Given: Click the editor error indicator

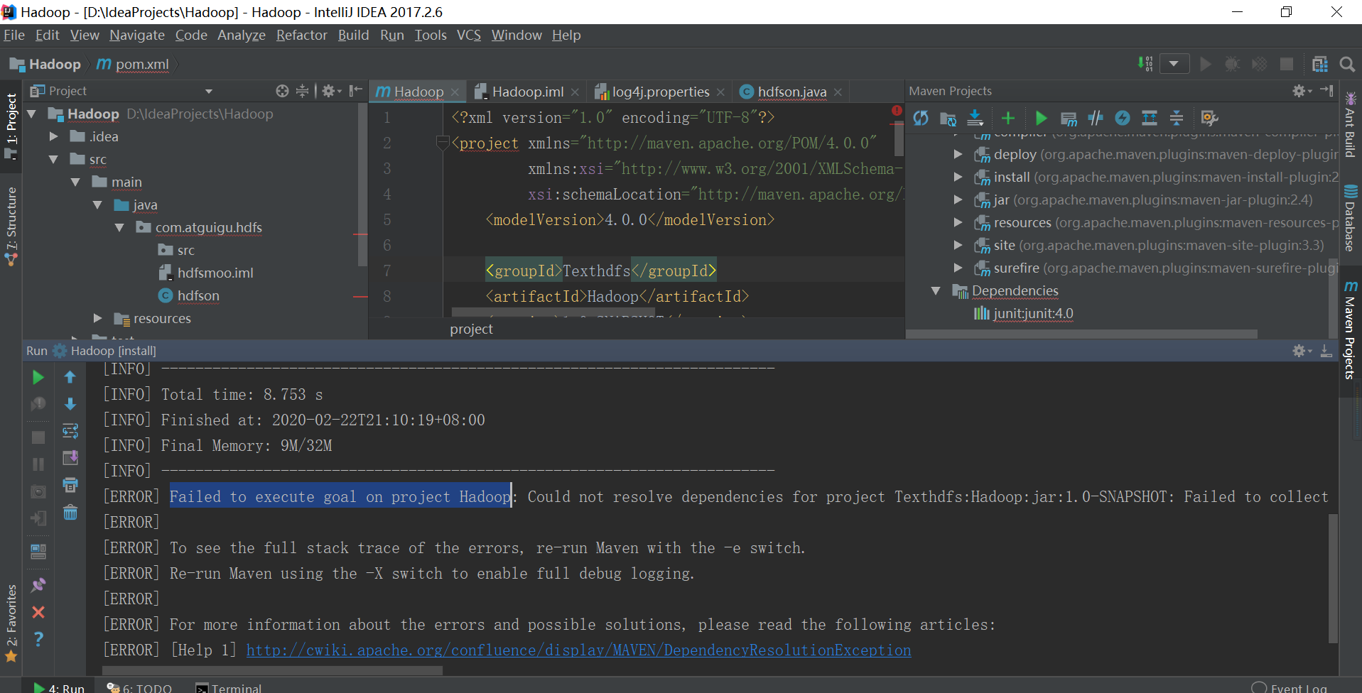Looking at the screenshot, I should click(897, 111).
